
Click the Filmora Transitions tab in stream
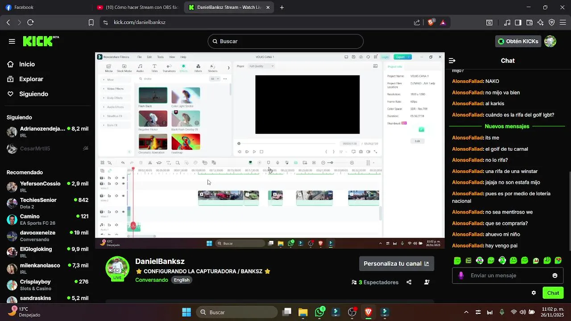point(169,68)
